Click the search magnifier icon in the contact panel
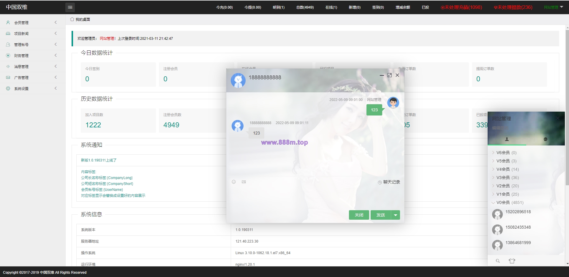 point(498,261)
